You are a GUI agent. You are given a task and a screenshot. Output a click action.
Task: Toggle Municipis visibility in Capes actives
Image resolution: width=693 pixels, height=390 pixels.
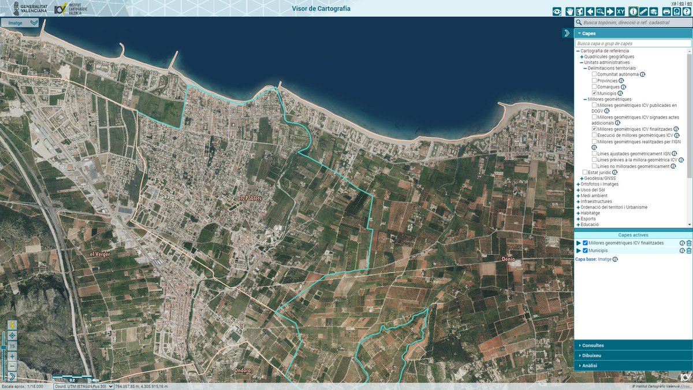click(585, 250)
